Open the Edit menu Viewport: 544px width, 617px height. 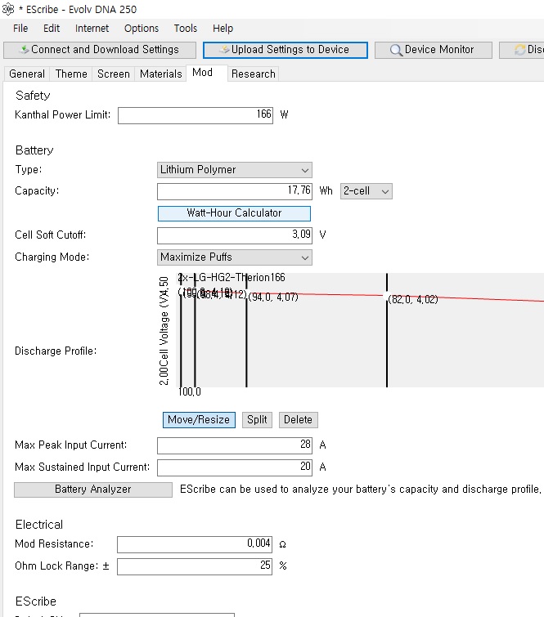pyautogui.click(x=52, y=29)
